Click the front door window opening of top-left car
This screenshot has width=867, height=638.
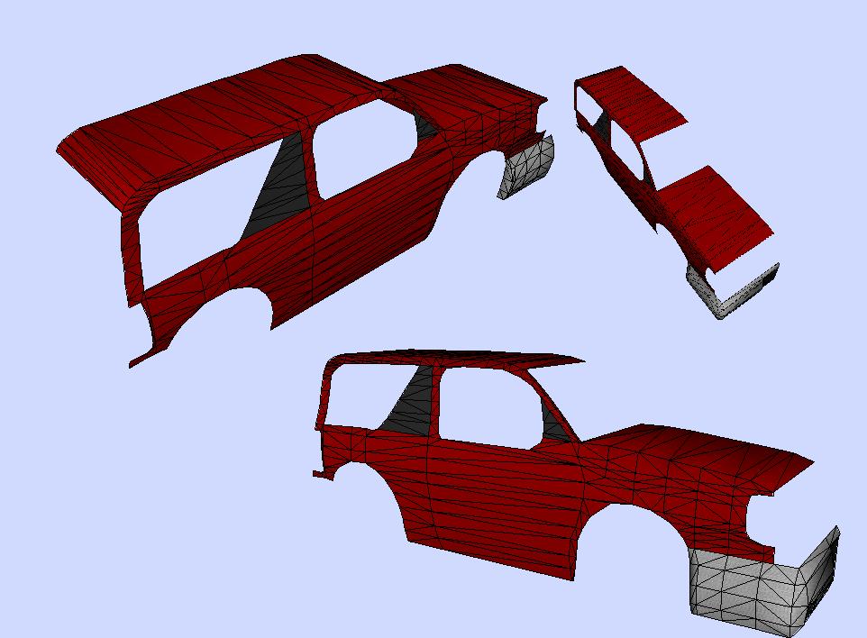coord(360,149)
